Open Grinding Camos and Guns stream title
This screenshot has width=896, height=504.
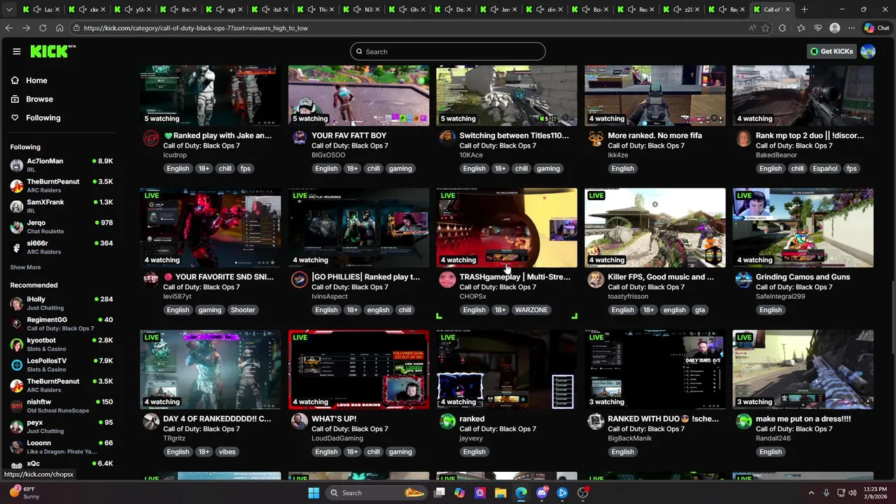coord(803,277)
